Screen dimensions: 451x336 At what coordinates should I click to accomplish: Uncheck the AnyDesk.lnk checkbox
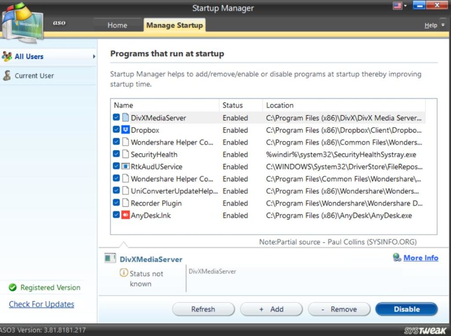(x=116, y=215)
